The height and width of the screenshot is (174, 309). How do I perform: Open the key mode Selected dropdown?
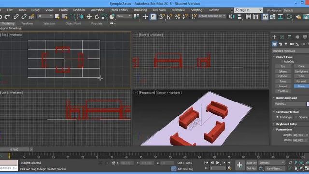click(x=272, y=163)
